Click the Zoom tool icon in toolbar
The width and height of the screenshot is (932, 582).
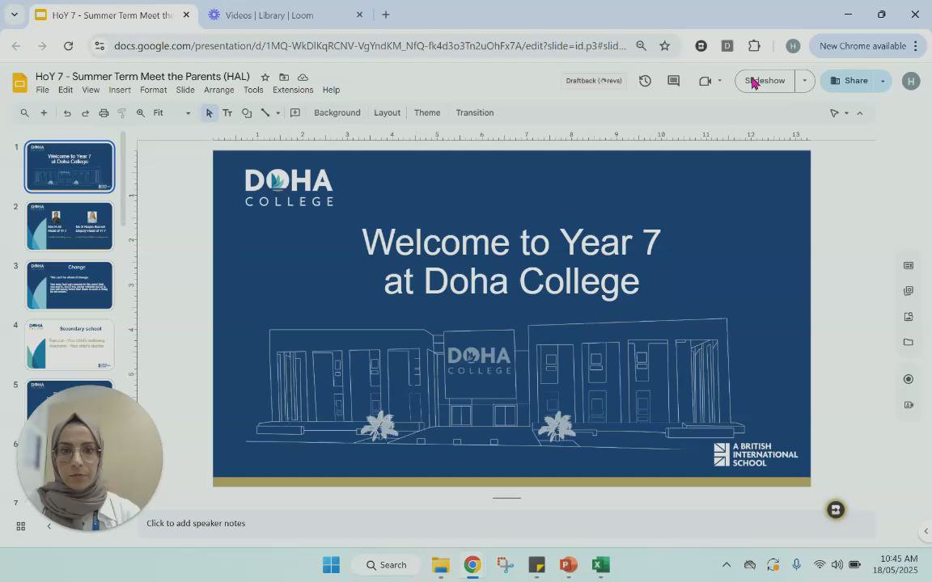pyautogui.click(x=141, y=113)
